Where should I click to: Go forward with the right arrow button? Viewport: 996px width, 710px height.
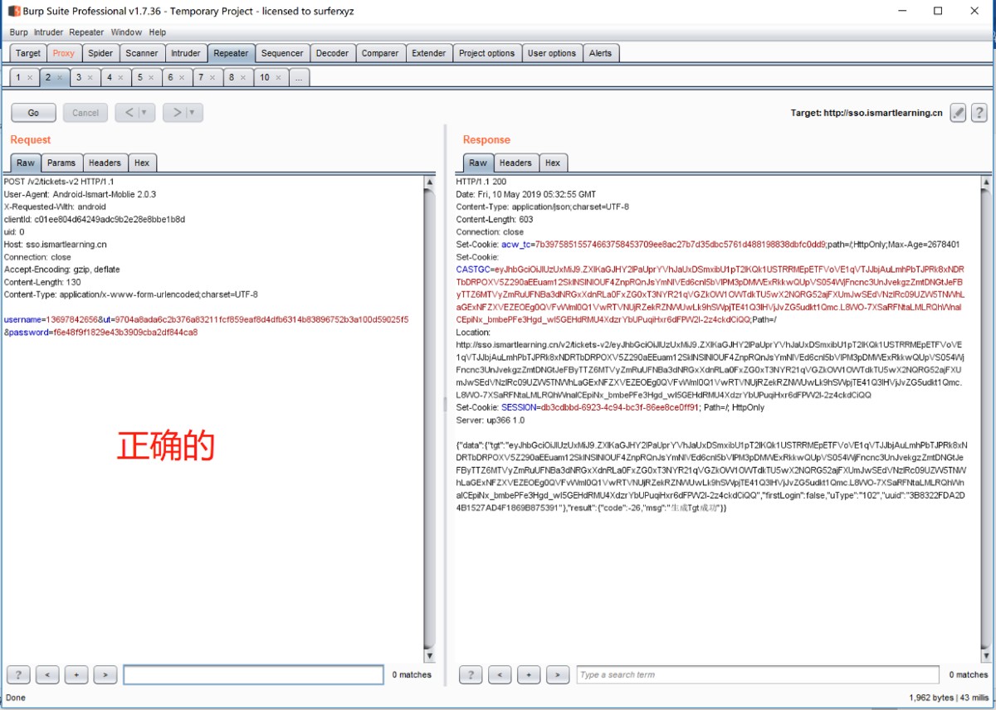point(175,113)
